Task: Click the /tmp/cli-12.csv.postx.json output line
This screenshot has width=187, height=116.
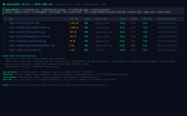Action: coord(89,61)
